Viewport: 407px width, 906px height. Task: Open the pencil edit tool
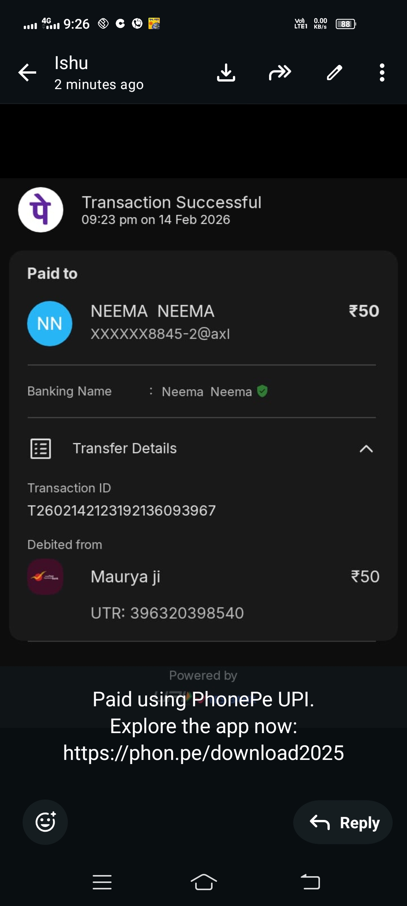tap(334, 72)
